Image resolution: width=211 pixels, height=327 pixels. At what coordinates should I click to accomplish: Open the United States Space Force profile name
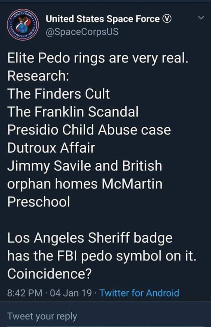(103, 19)
